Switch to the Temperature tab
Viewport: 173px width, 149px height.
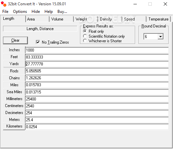click(158, 19)
